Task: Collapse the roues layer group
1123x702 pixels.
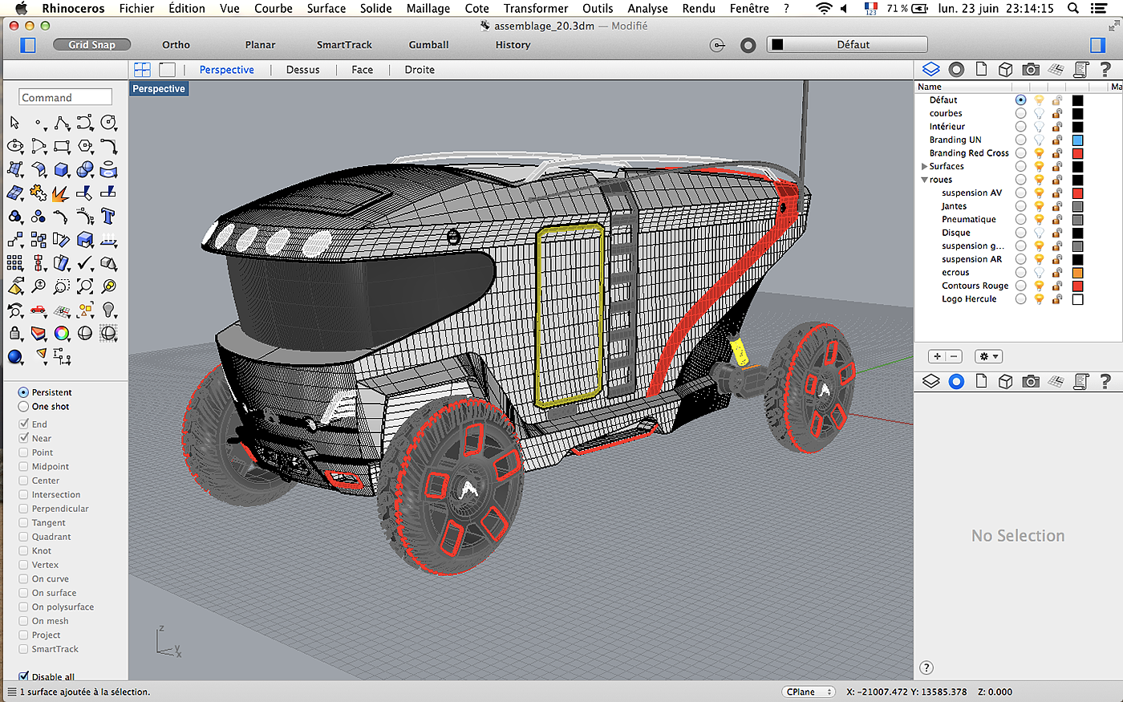Action: pos(924,180)
